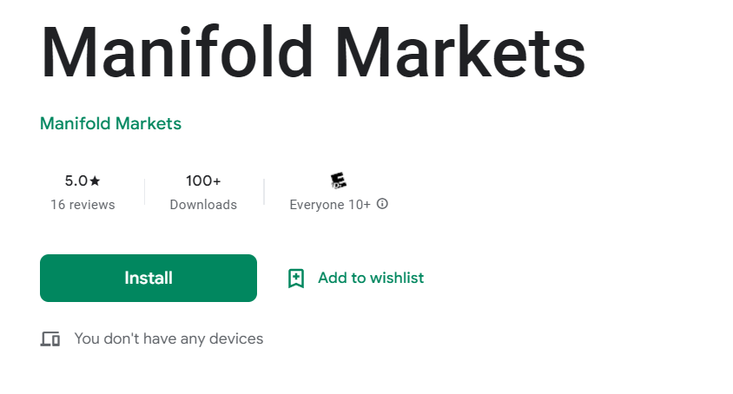Select the Add to wishlist text
This screenshot has width=733, height=394.
[371, 278]
